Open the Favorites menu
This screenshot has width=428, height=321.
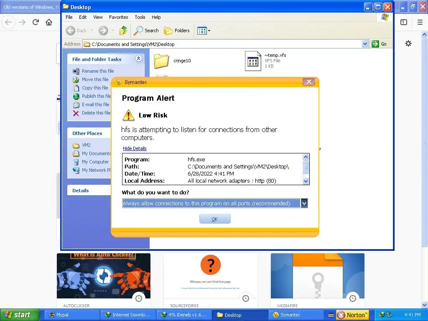(118, 17)
